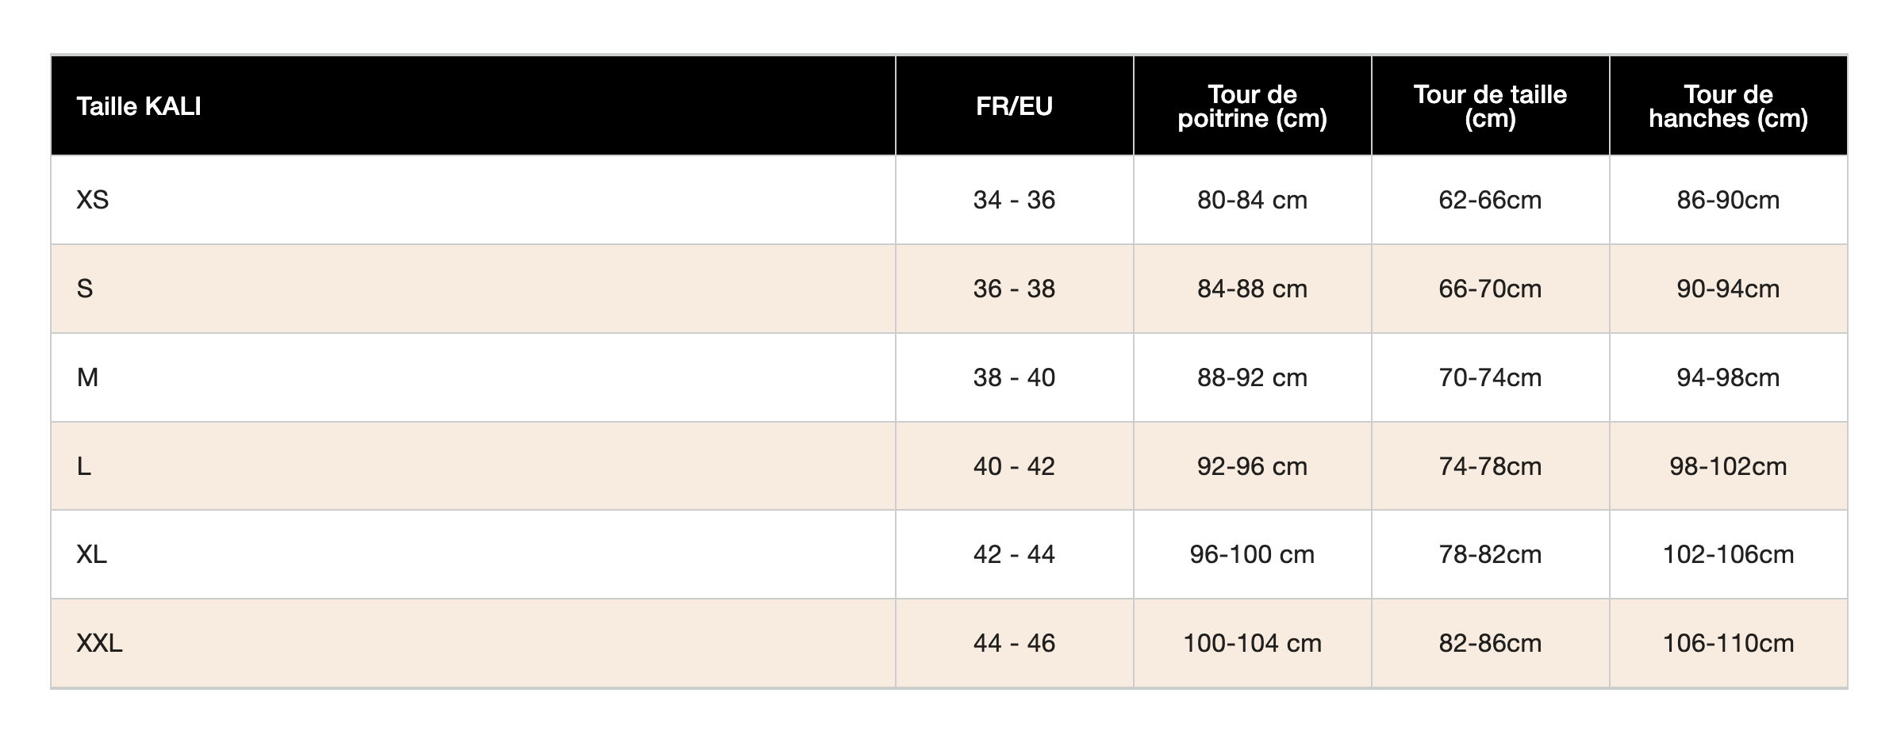Select the 100-104 cm chest cell
The image size is (1893, 739).
pos(1252,643)
